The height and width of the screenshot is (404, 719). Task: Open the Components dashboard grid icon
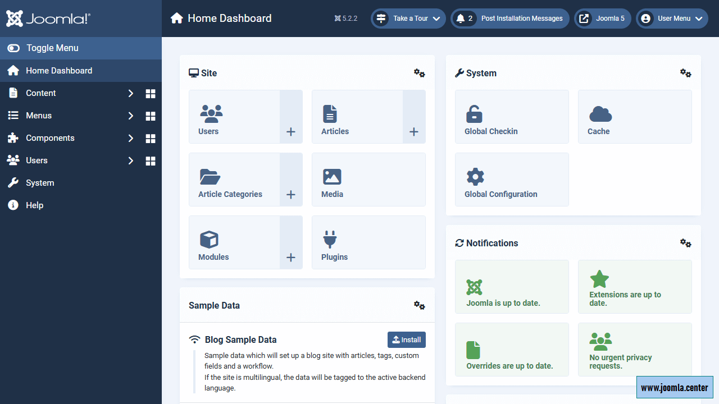point(151,139)
